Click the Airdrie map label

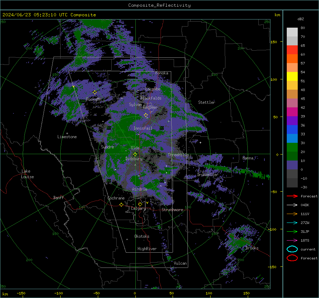pos(140,189)
